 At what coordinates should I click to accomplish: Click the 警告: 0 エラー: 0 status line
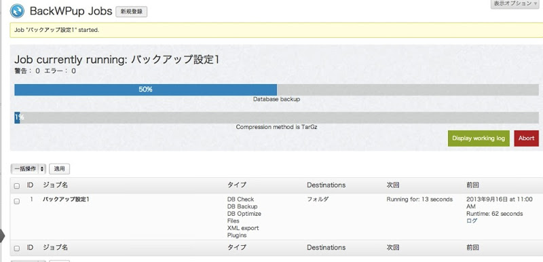click(x=45, y=71)
